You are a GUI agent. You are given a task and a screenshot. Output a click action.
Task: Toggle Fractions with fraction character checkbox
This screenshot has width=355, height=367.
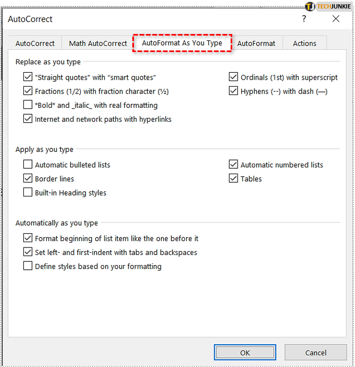click(x=28, y=91)
